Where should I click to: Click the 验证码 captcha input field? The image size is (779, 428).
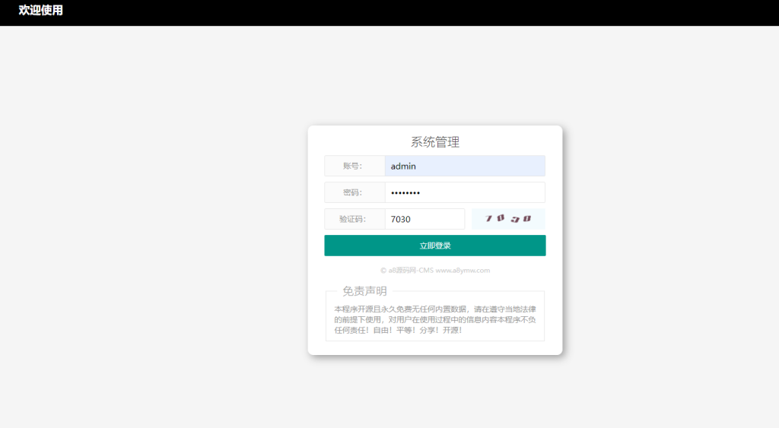[424, 219]
